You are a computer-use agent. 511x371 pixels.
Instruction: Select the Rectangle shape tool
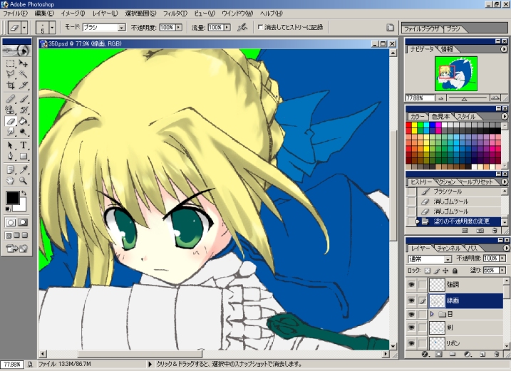pyautogui.click(x=23, y=157)
